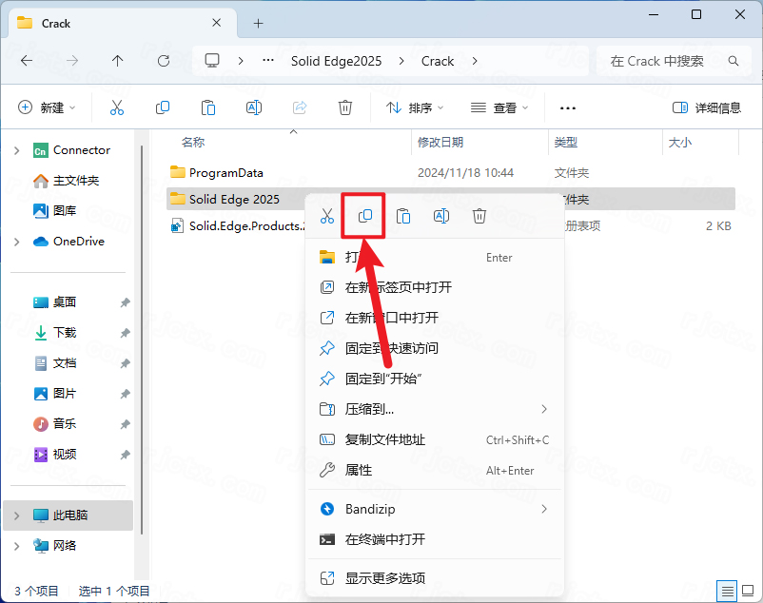Select 属性 from the context menu
This screenshot has height=603, width=763.
[x=359, y=470]
